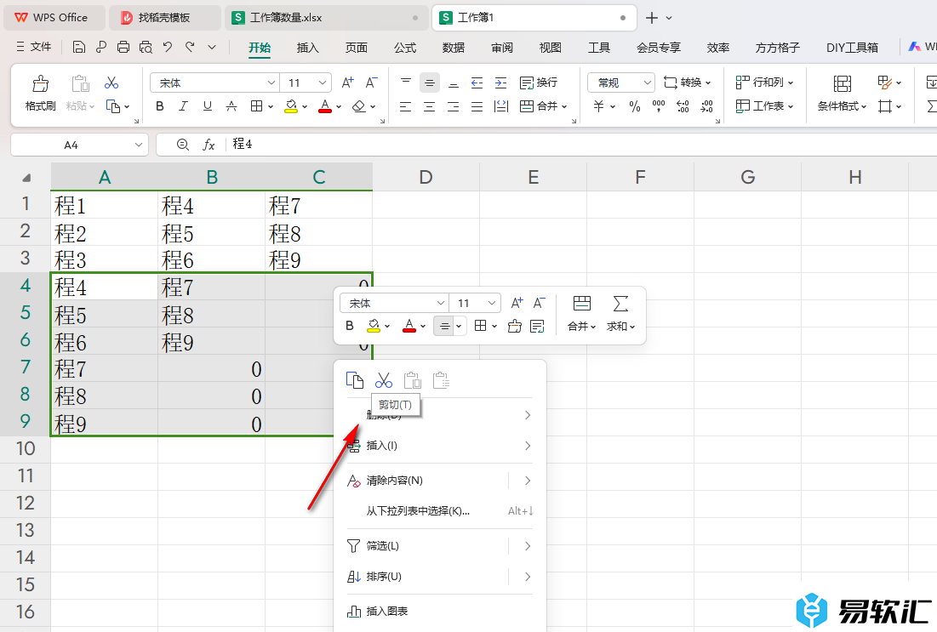Screen dimensions: 937x632
Task: Click the Save icon in quick toolbar
Action: pos(79,47)
